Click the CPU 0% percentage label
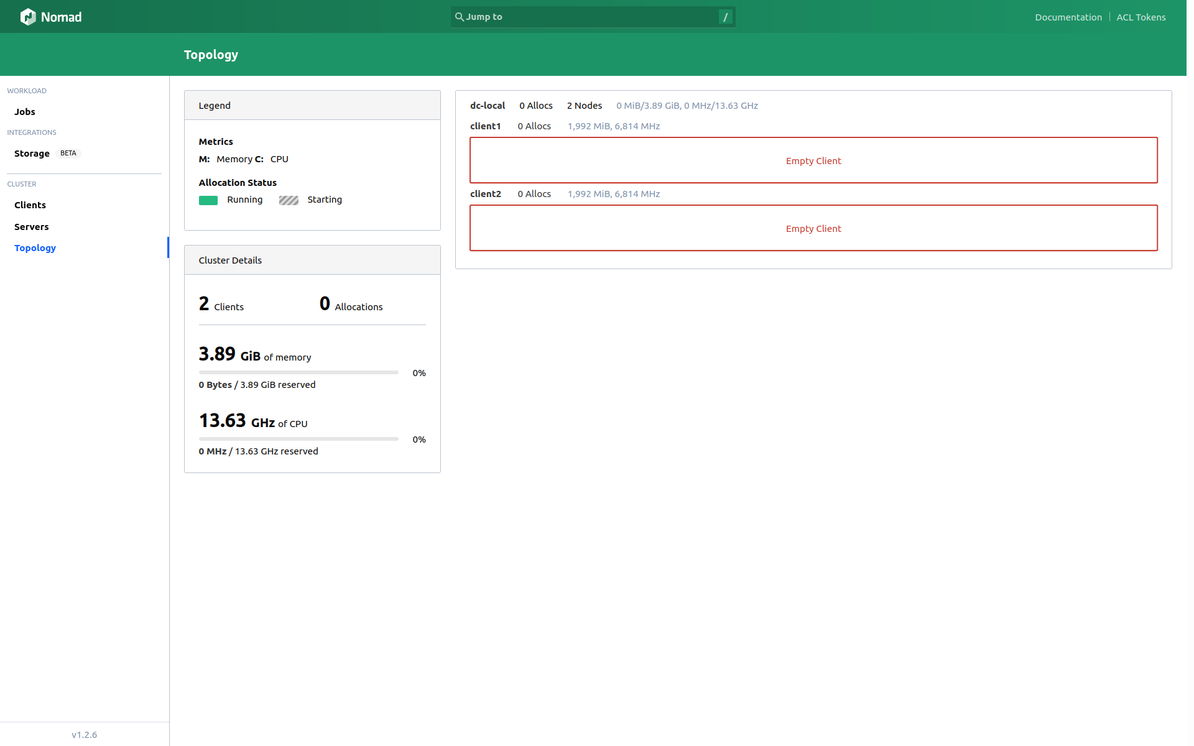This screenshot has width=1194, height=746. [x=419, y=440]
